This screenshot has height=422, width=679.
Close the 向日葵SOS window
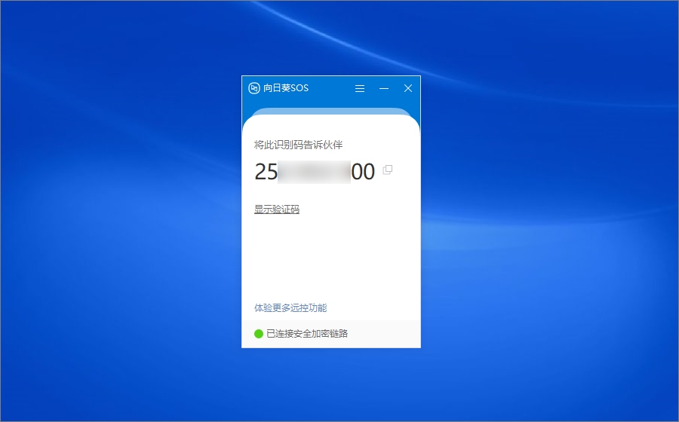[x=408, y=88]
